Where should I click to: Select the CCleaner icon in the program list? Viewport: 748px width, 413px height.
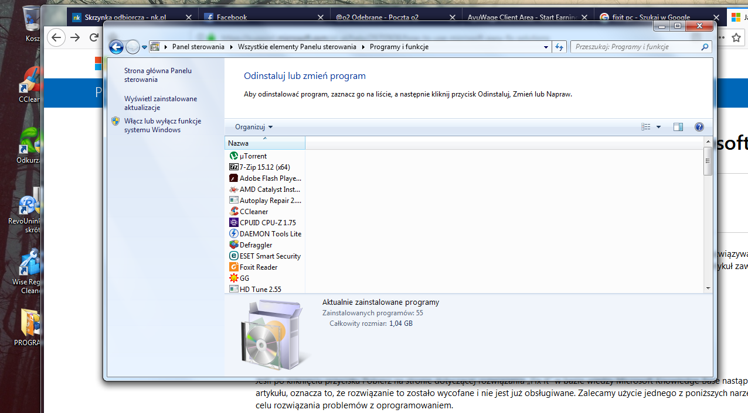[234, 212]
